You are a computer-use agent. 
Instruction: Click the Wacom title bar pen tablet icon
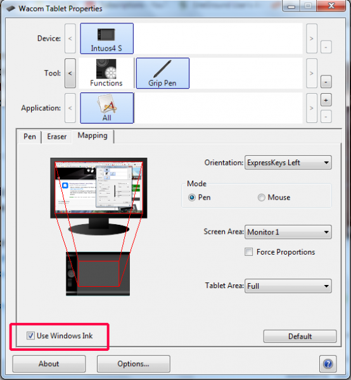[11, 8]
